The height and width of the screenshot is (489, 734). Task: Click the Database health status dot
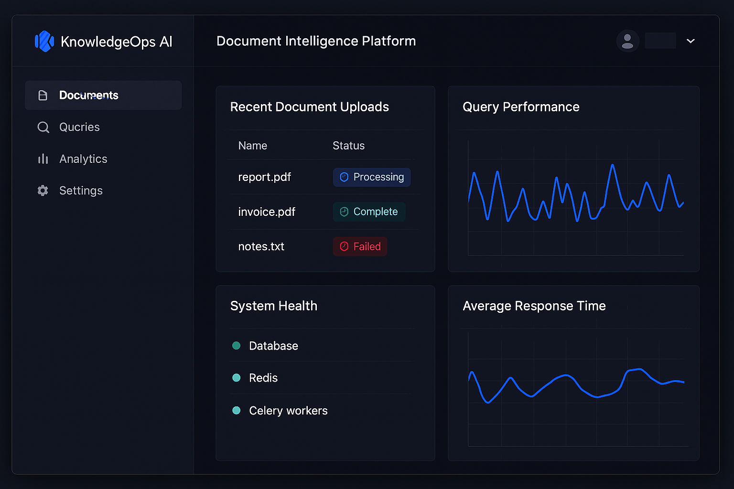click(x=236, y=346)
